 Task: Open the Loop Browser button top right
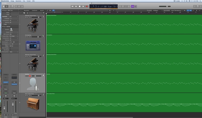200,6
